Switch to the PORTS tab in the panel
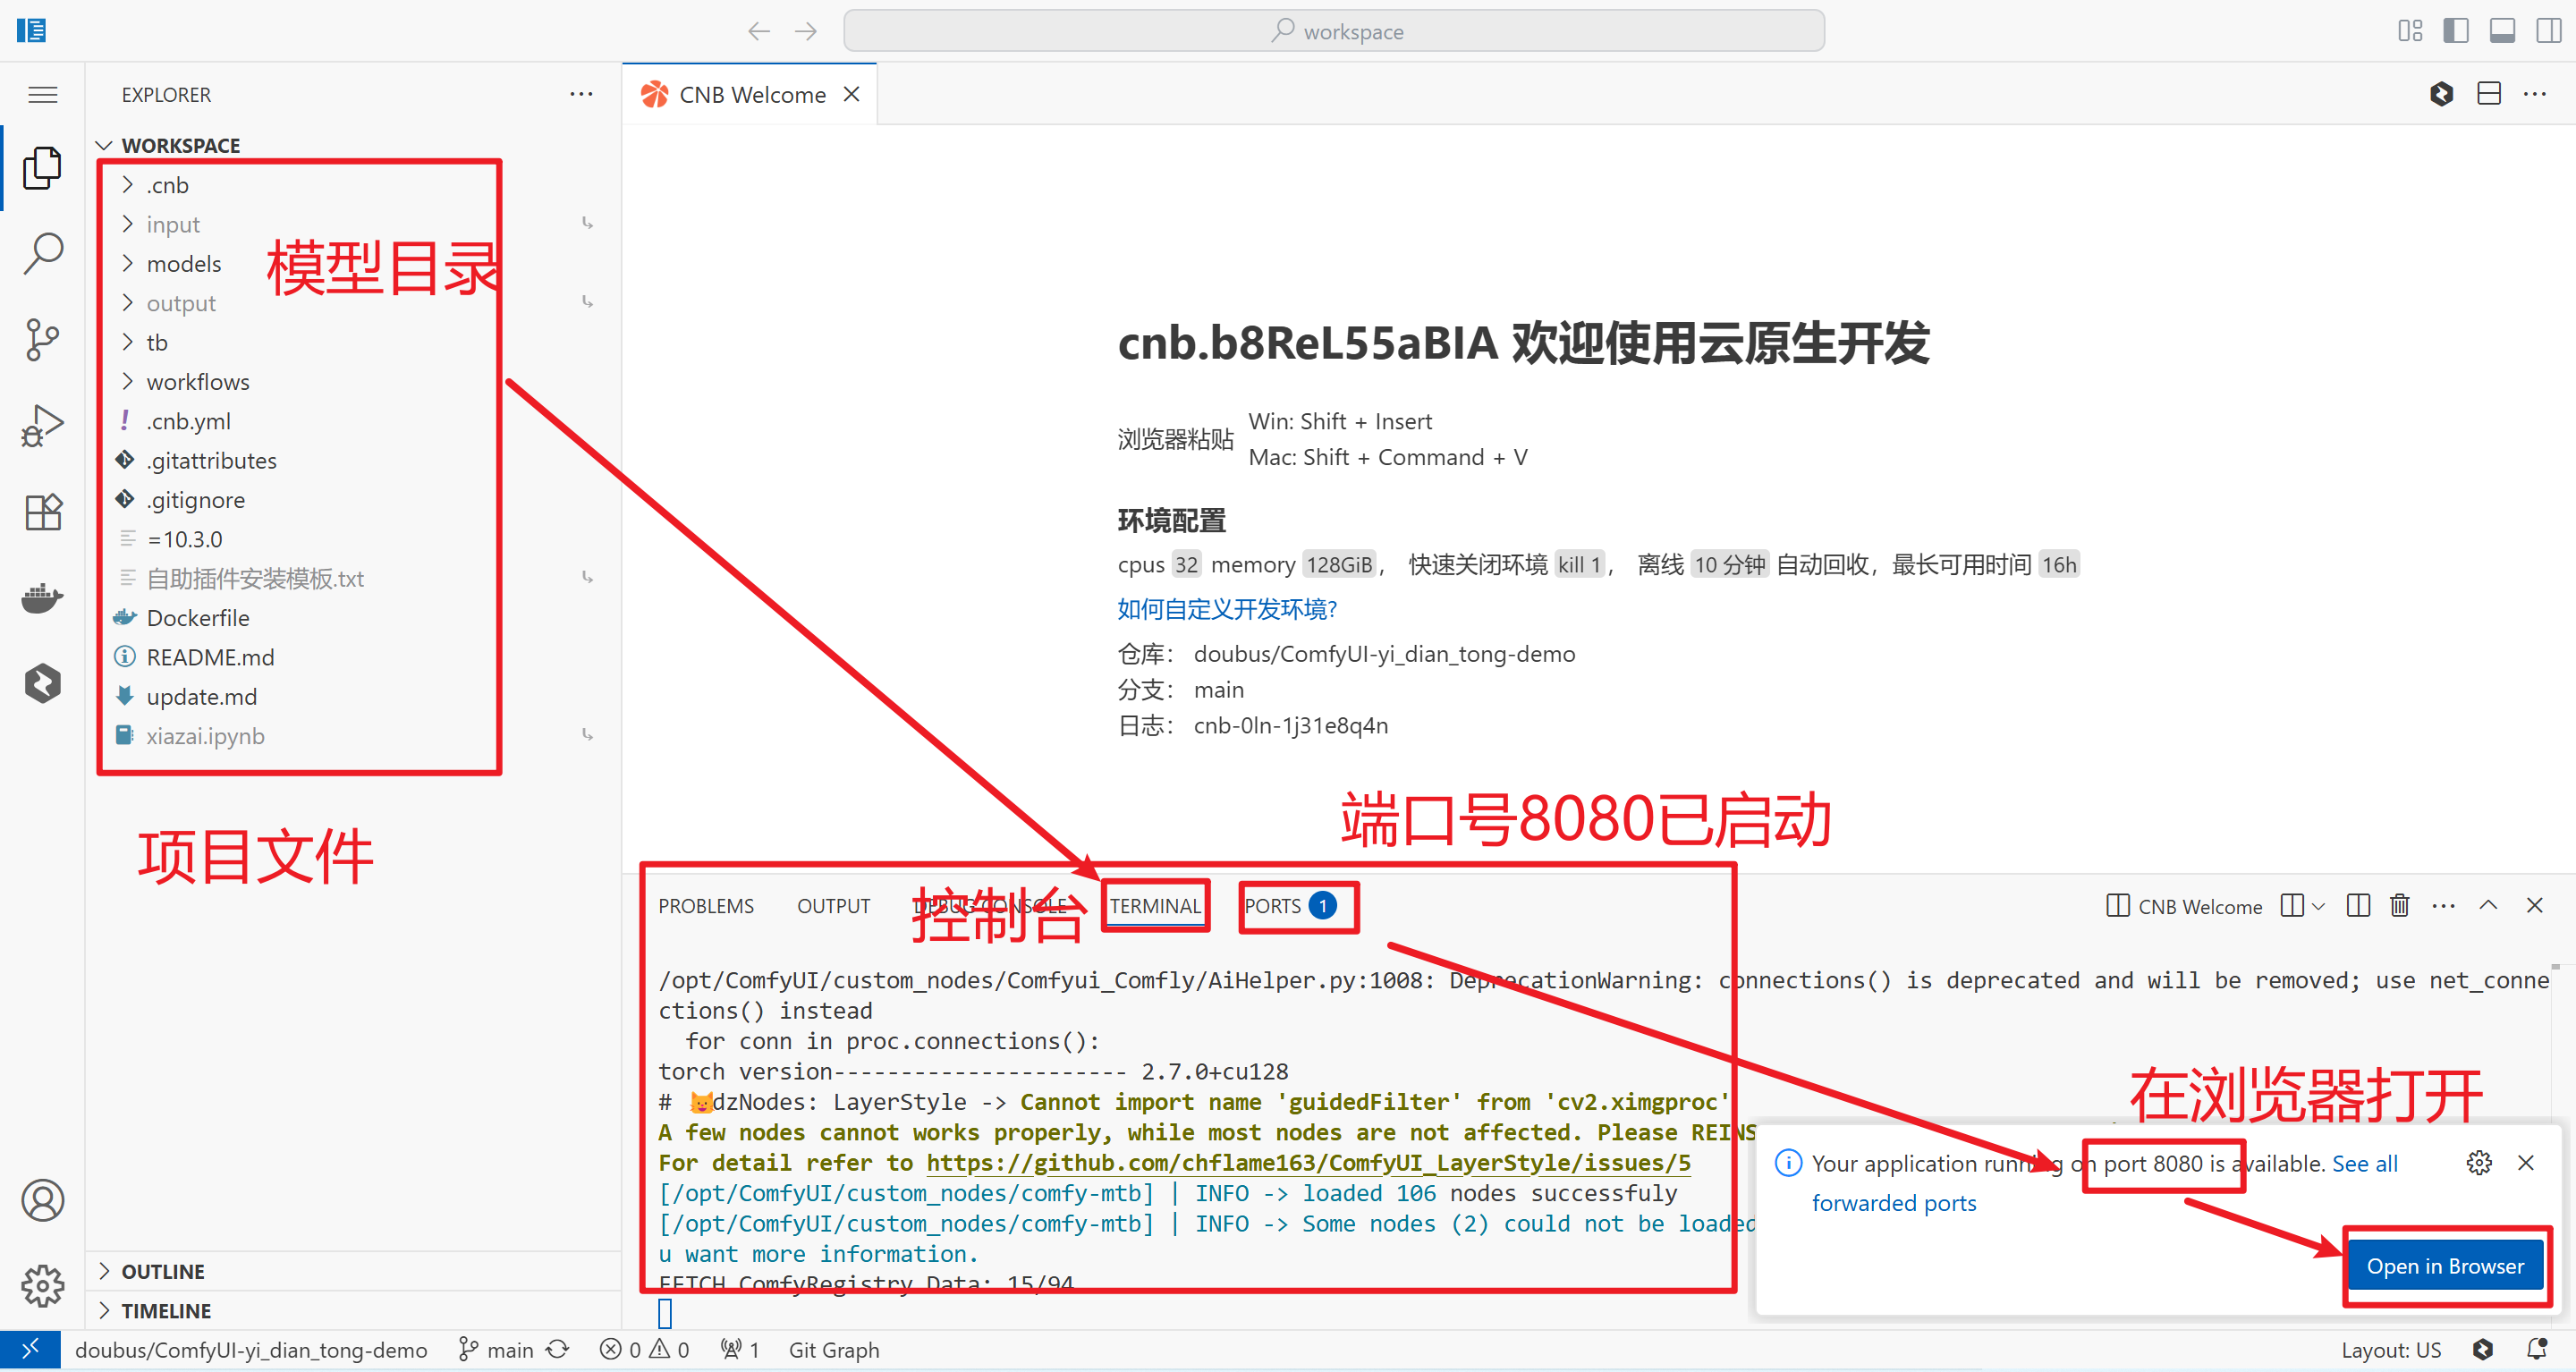The width and height of the screenshot is (2576, 1372). [x=1297, y=906]
